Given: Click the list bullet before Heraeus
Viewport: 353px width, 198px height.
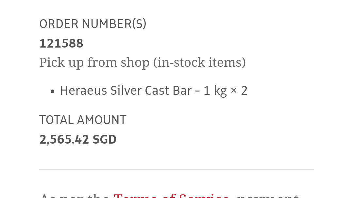Looking at the screenshot, I should coord(52,92).
